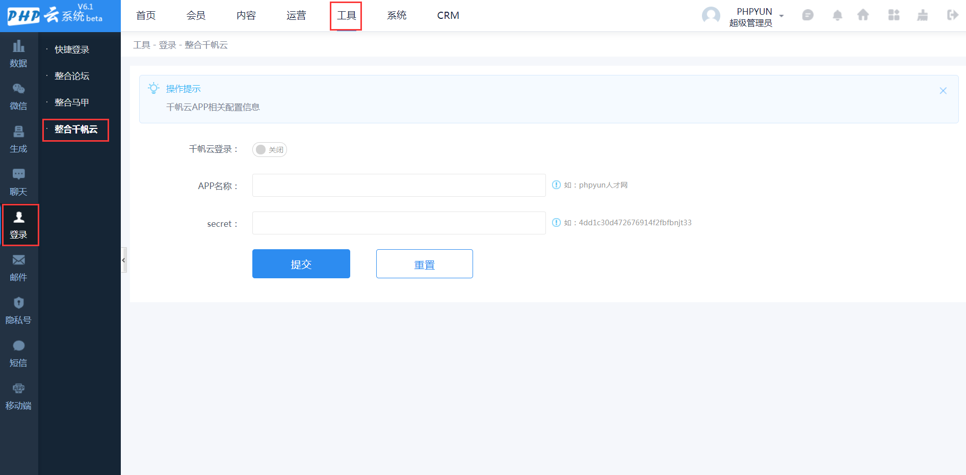Open the 邮件 mail sidebar section

19,268
